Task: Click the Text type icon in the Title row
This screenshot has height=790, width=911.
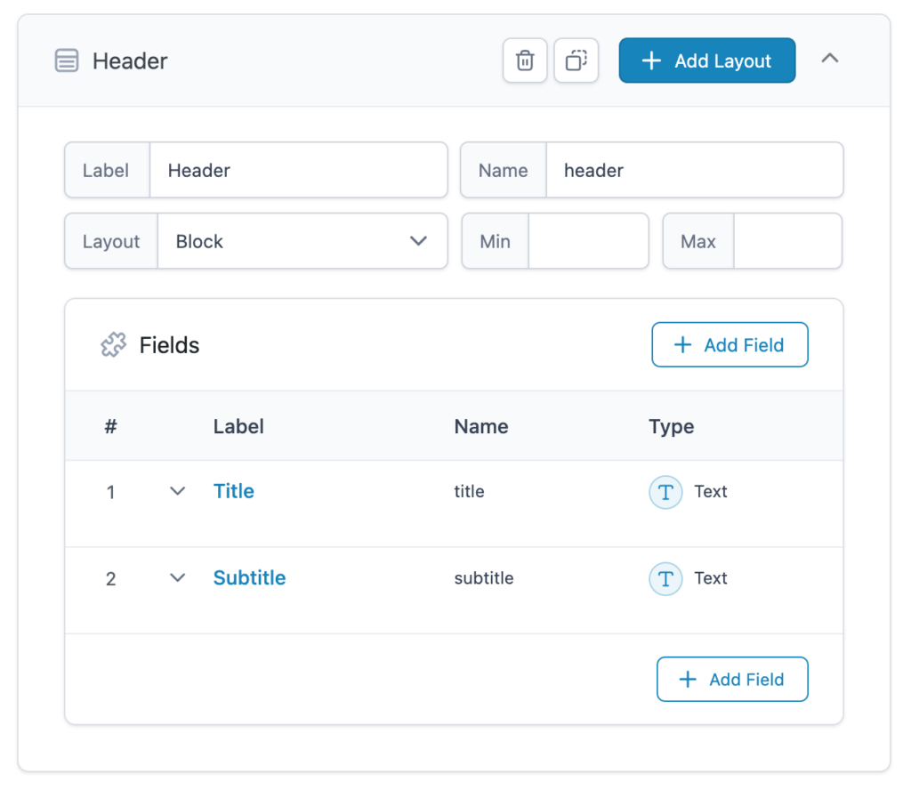Action: click(x=665, y=492)
